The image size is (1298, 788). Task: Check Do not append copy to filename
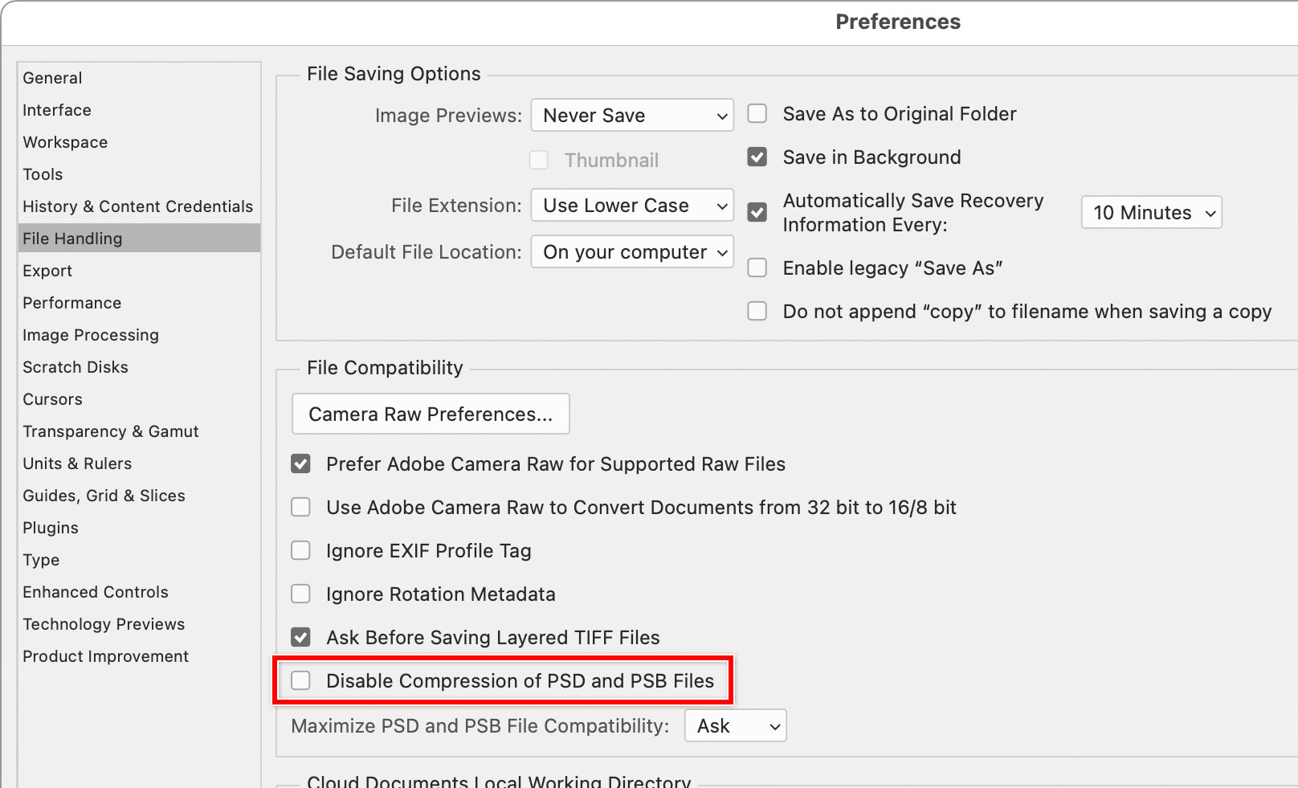(757, 311)
